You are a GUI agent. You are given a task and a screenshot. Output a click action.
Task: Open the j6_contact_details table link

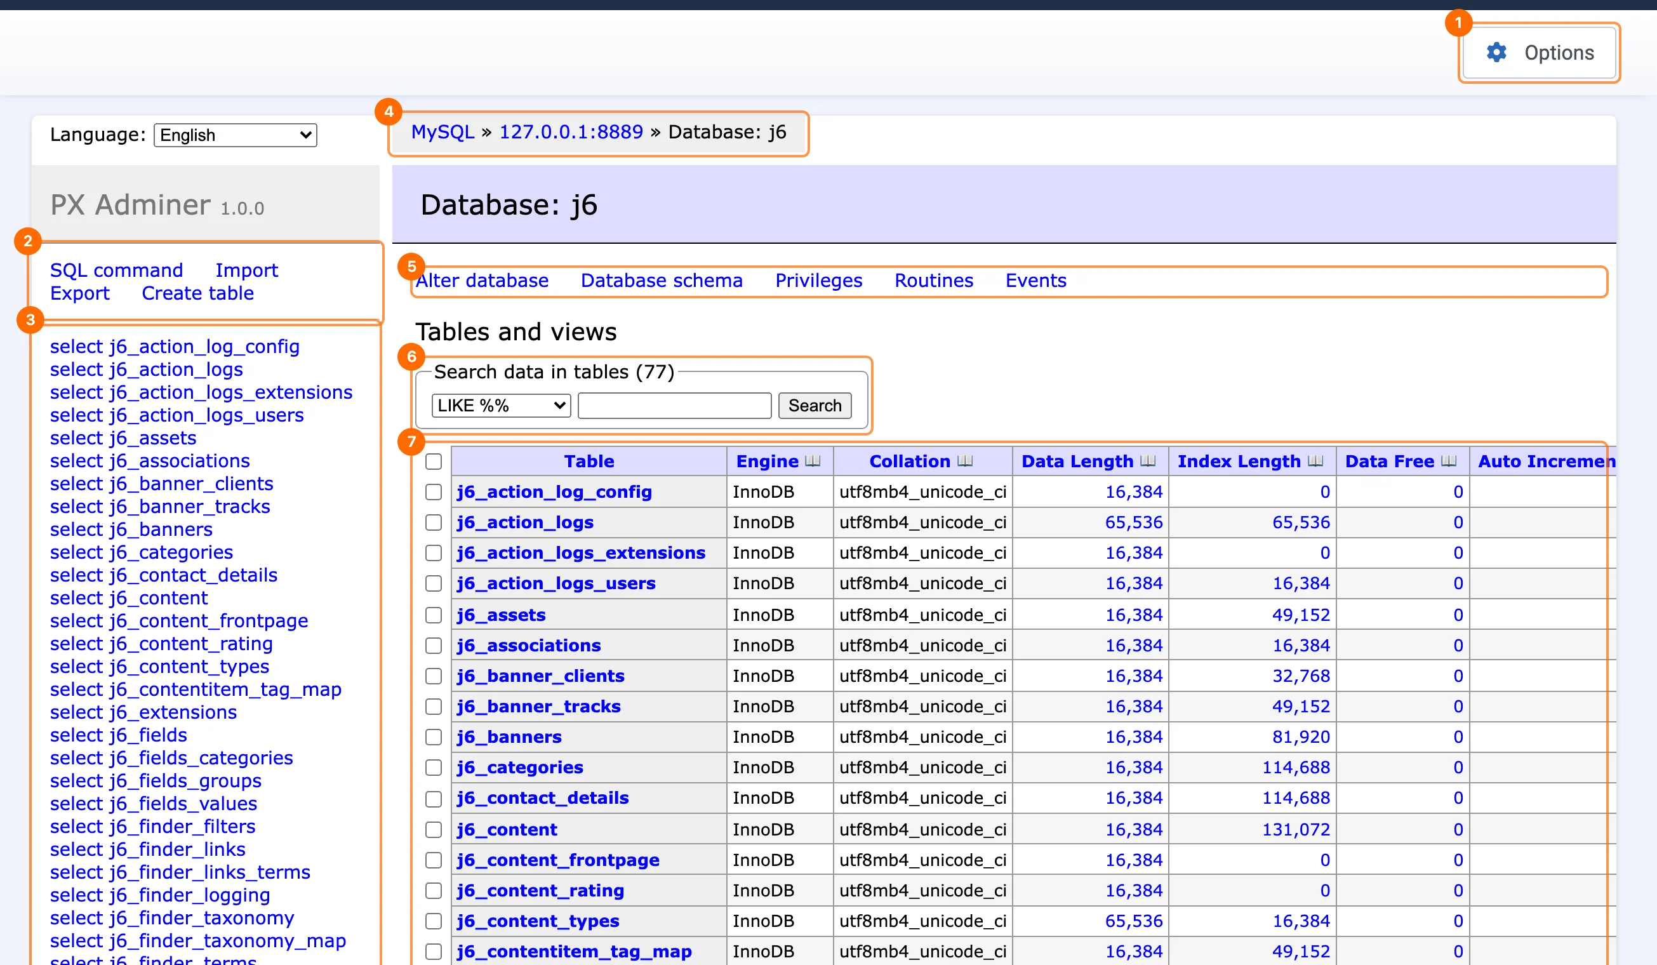click(x=543, y=798)
